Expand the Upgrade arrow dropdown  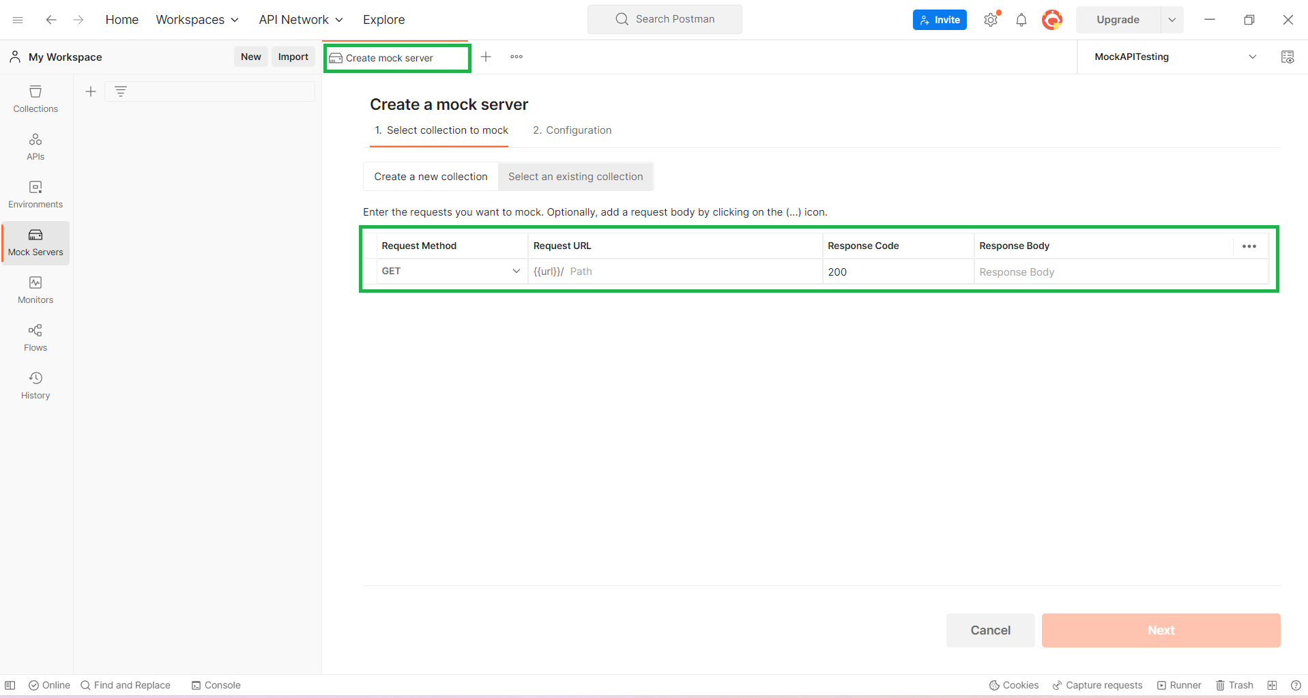click(1172, 20)
